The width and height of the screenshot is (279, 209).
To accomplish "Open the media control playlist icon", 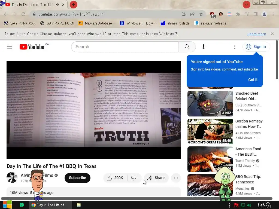I will click(x=247, y=14).
